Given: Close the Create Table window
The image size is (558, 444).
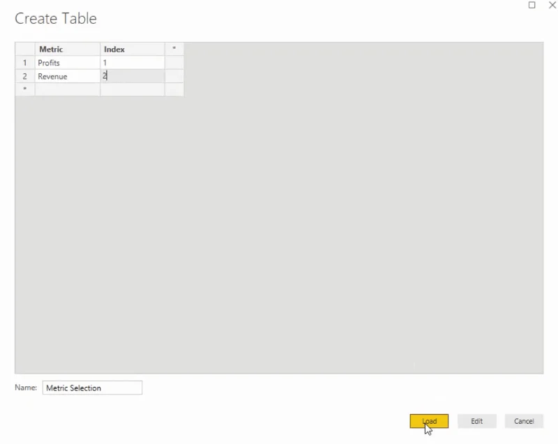Looking at the screenshot, I should 552,5.
